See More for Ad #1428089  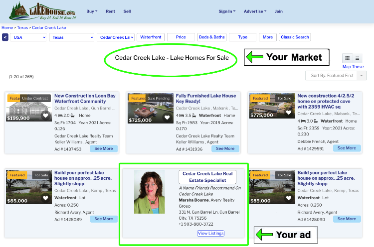pos(104,219)
